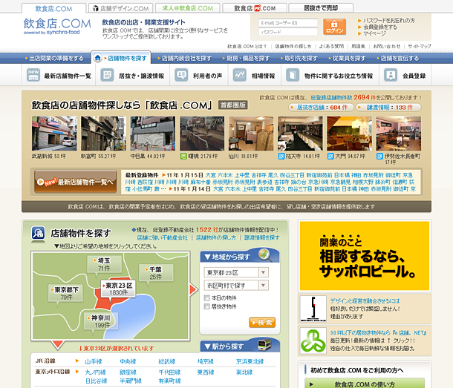Click the blue badge beside 祐天寺

(x=281, y=157)
